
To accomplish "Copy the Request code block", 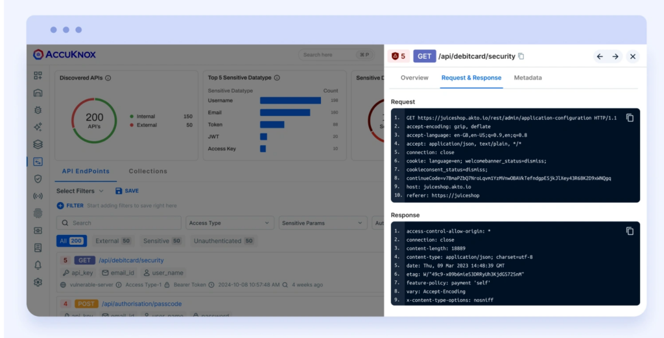I will tap(630, 118).
